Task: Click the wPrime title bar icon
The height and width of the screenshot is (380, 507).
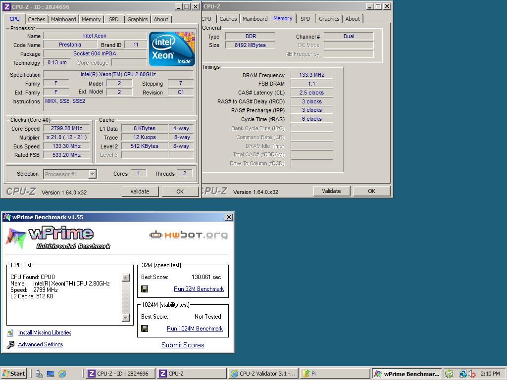Action: tap(7, 217)
